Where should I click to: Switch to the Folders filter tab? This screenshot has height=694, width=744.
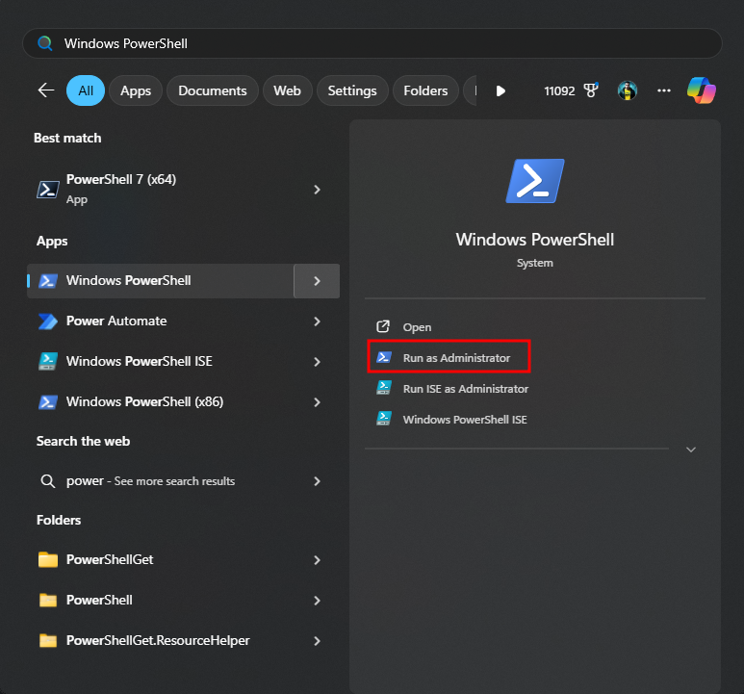(x=425, y=90)
